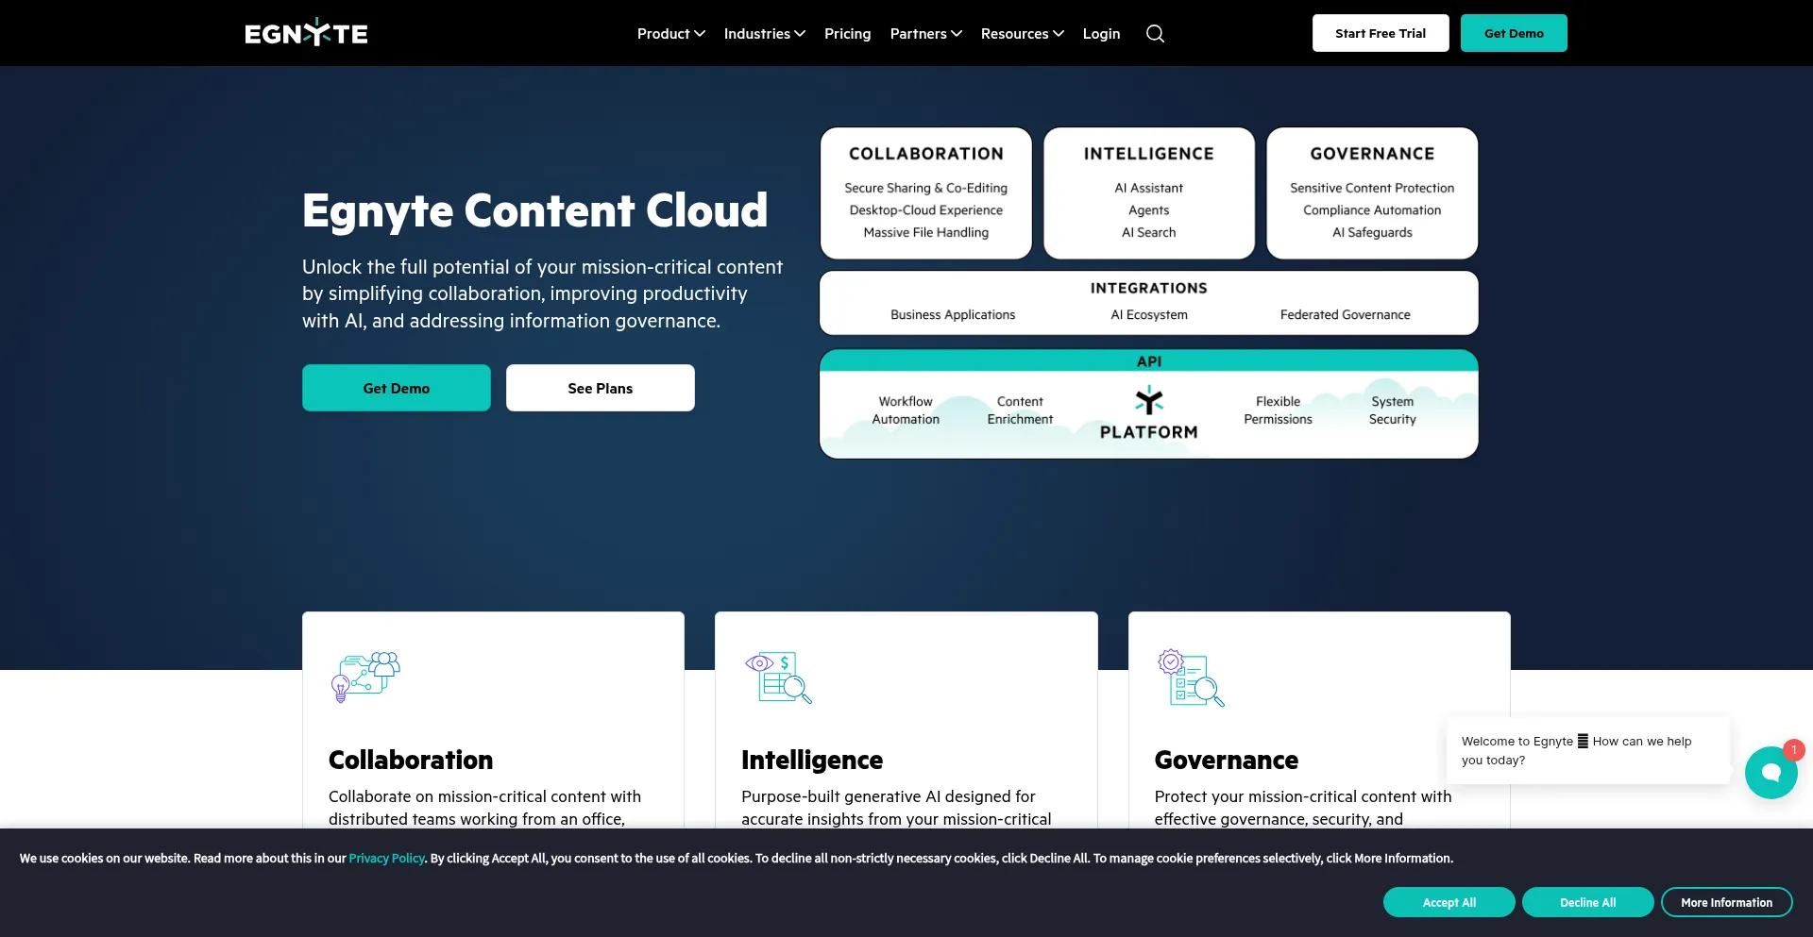Click Business Applications text
This screenshot has width=1813, height=937.
[x=953, y=314]
